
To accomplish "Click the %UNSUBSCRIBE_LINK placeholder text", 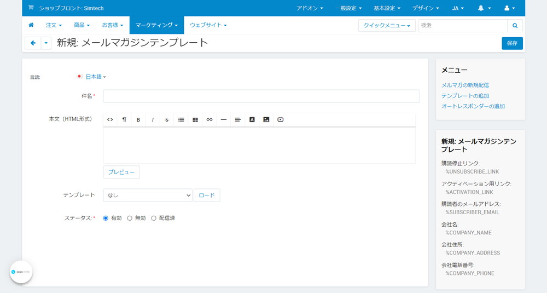I will [472, 171].
